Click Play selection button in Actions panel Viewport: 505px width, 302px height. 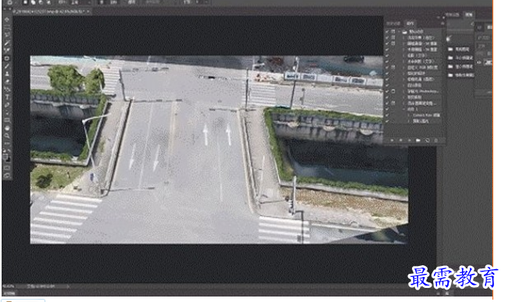pyautogui.click(x=410, y=141)
